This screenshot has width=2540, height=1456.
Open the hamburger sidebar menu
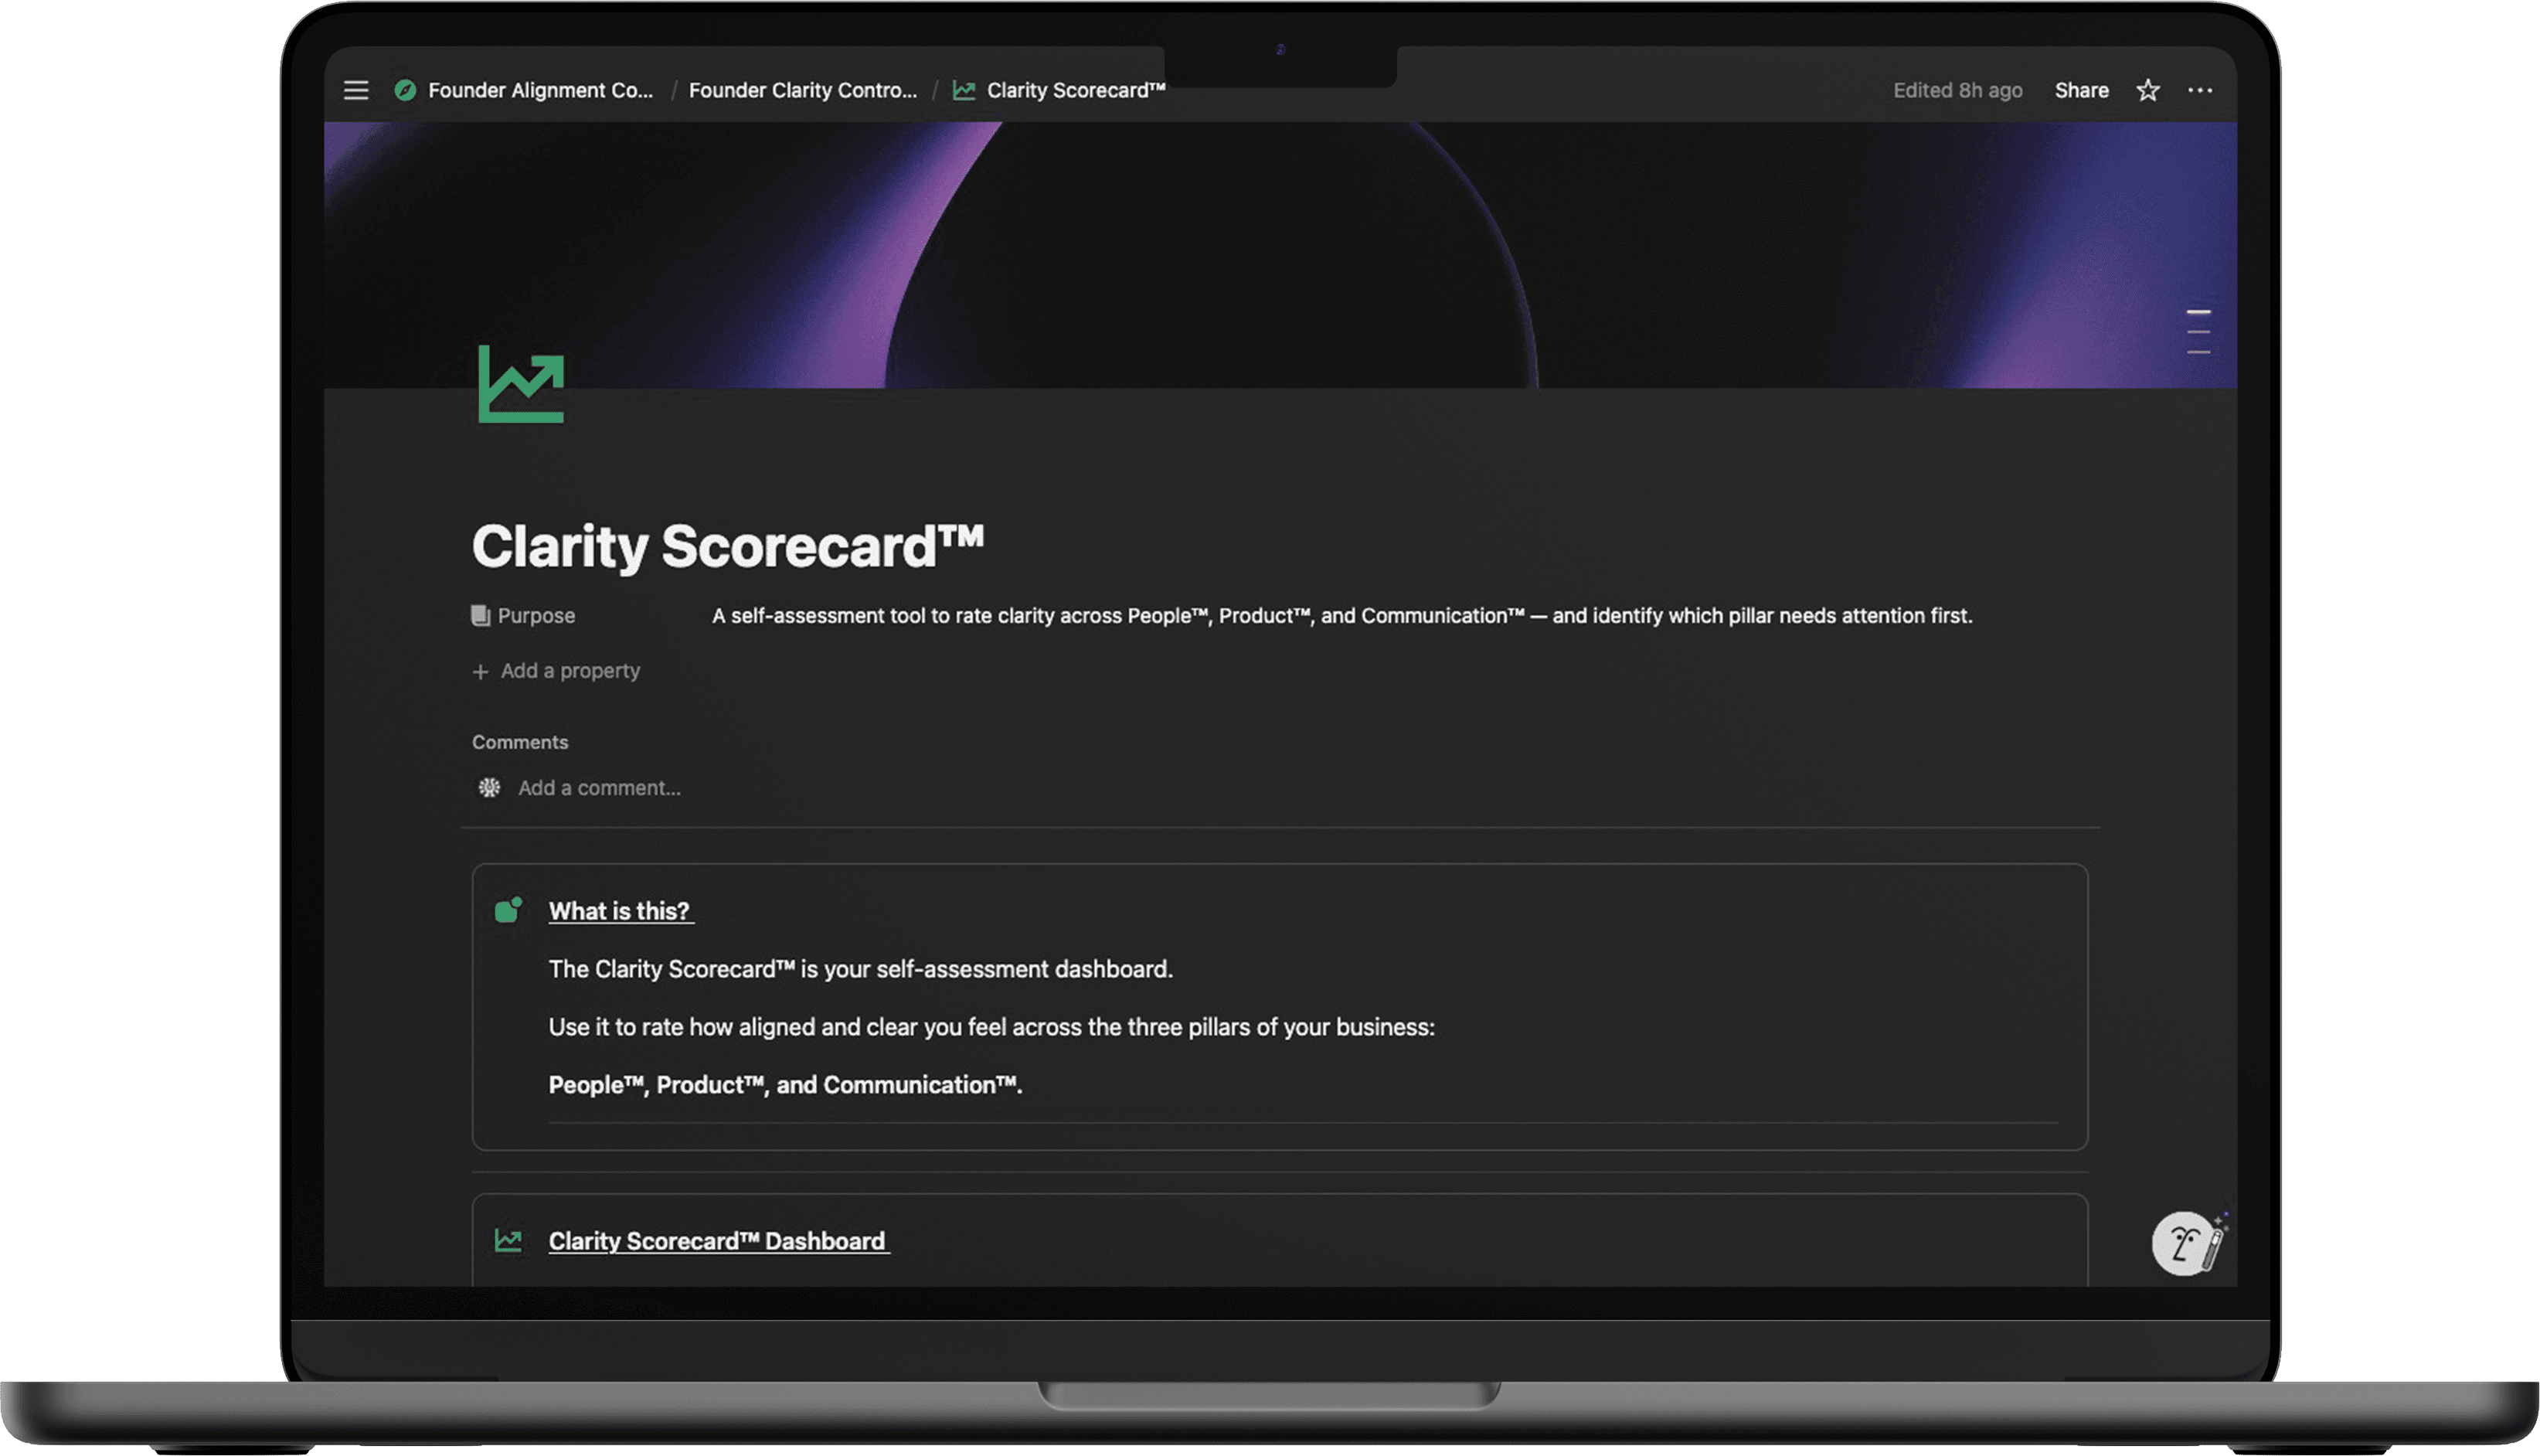356,91
